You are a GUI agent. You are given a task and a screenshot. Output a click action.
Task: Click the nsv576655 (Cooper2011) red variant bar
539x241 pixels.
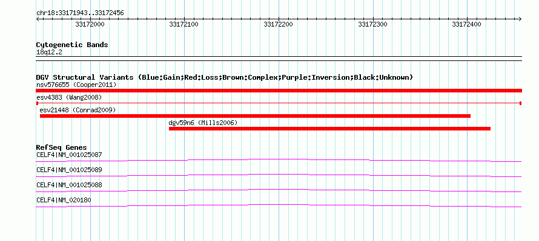click(279, 91)
